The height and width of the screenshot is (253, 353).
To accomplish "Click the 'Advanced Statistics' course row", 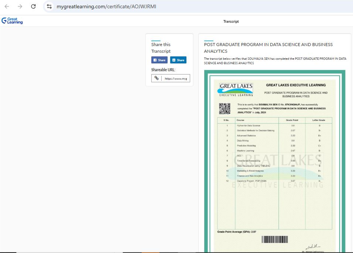I will point(275,136).
